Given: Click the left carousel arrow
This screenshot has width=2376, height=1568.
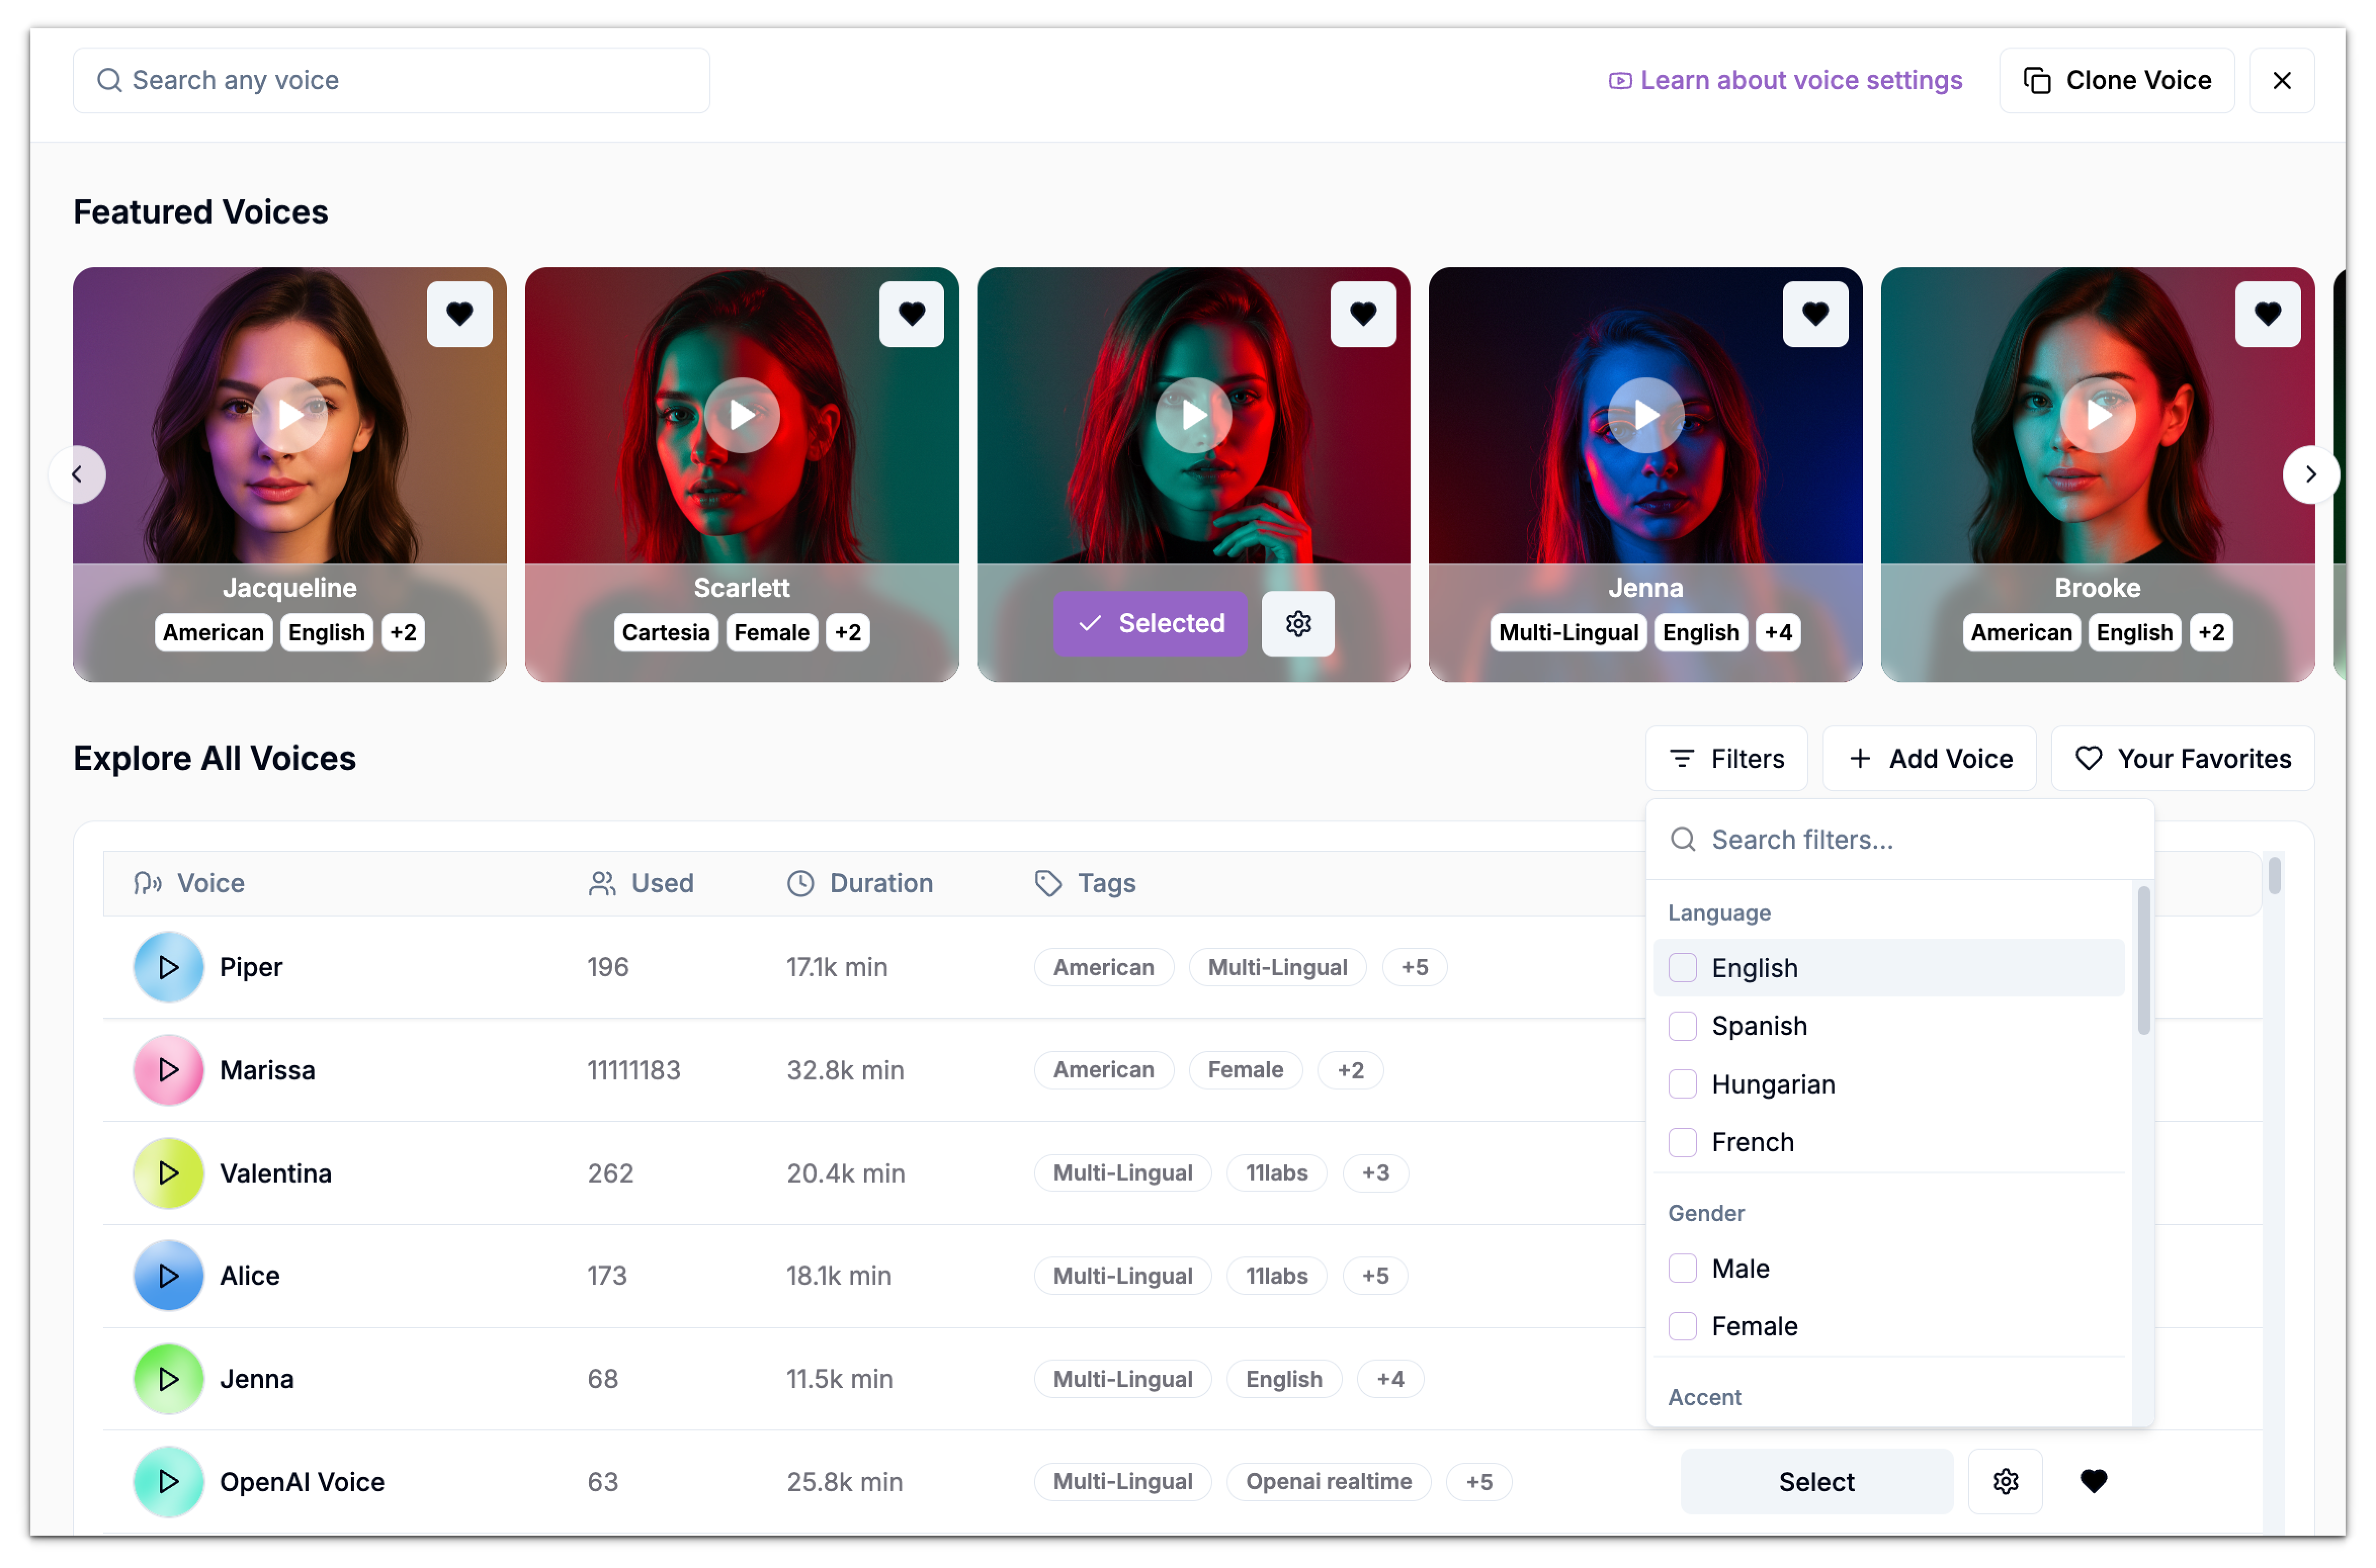Looking at the screenshot, I should (x=77, y=474).
